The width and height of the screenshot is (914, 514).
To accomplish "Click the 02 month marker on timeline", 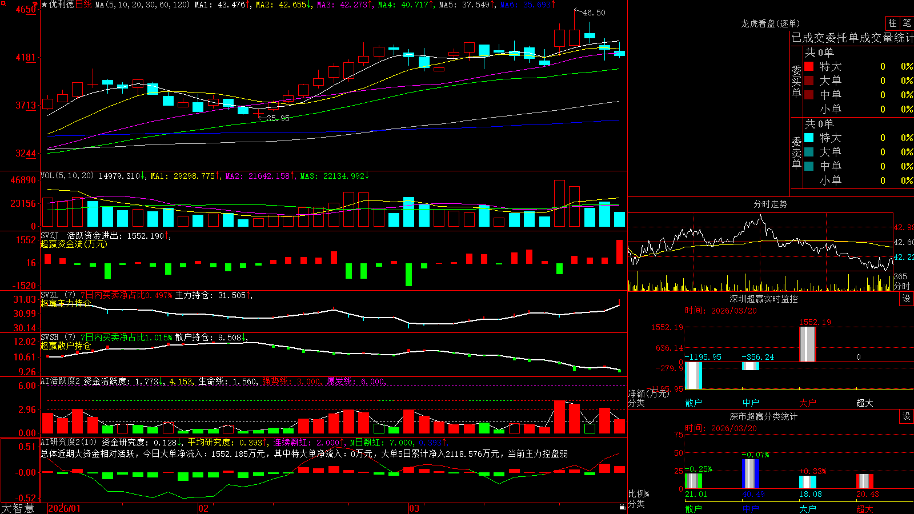I will [203, 508].
